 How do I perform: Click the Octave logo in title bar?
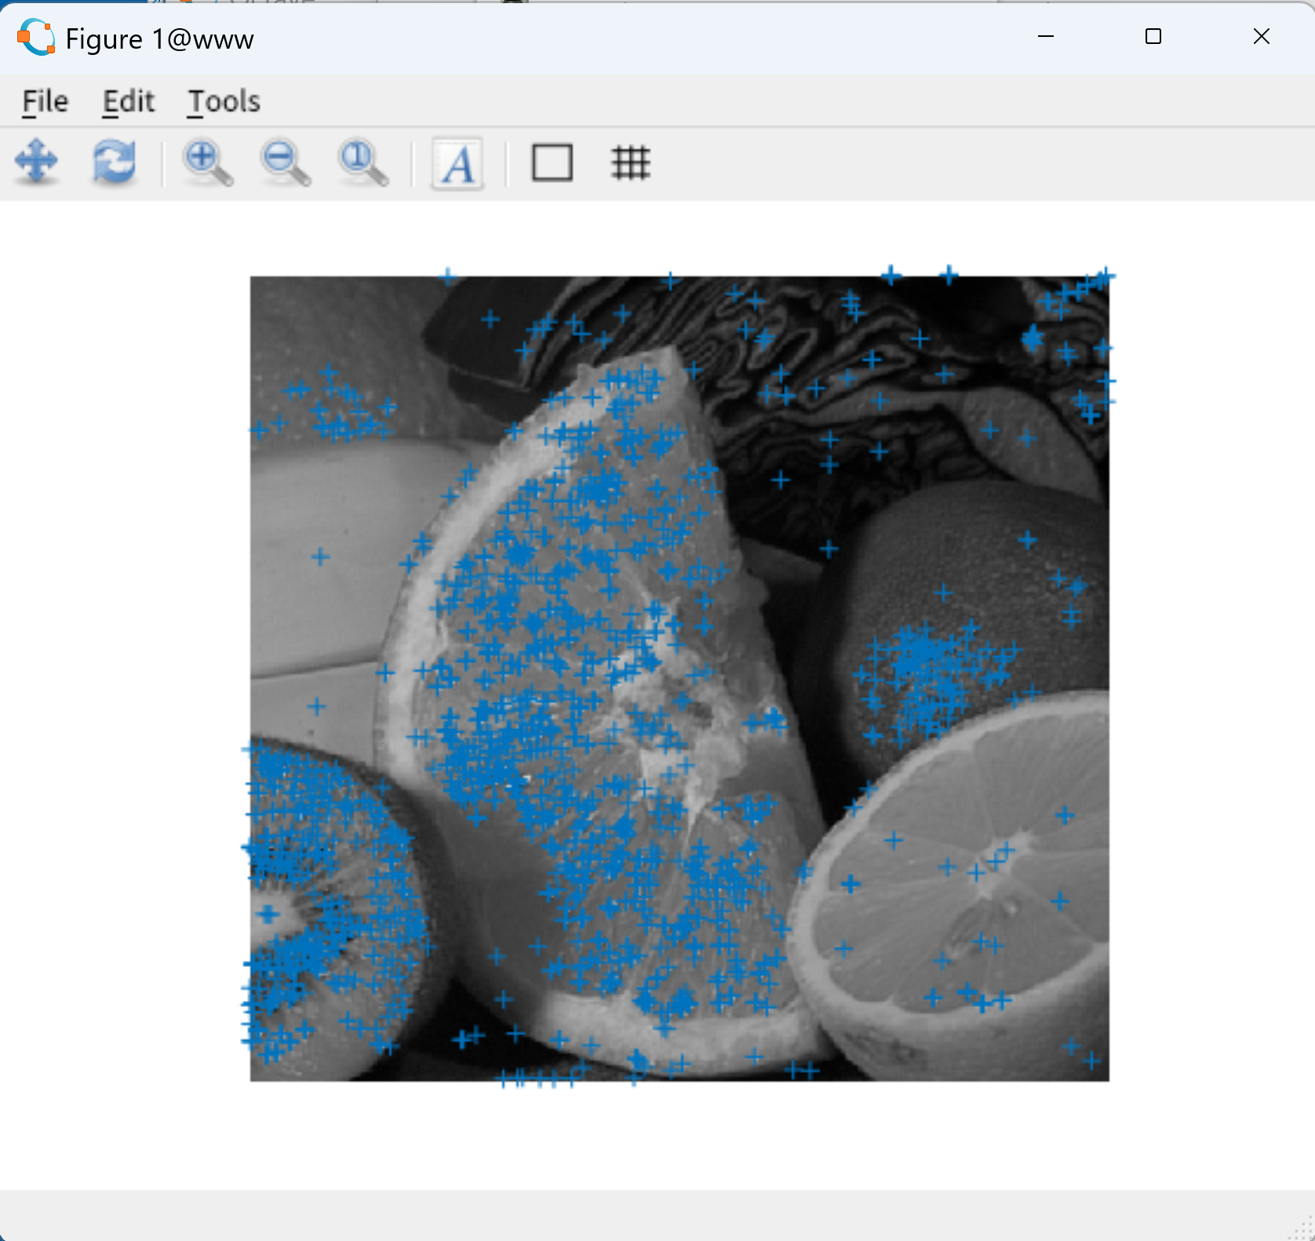click(x=36, y=38)
